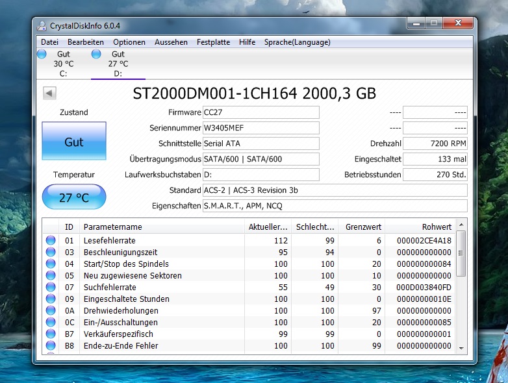Click the Standard field ACS-2 | ACS-3
Viewport: 508px width, 383px height.
(x=335, y=190)
